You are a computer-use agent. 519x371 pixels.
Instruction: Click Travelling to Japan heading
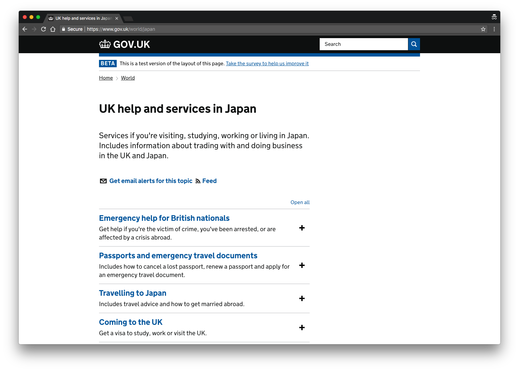pos(133,293)
